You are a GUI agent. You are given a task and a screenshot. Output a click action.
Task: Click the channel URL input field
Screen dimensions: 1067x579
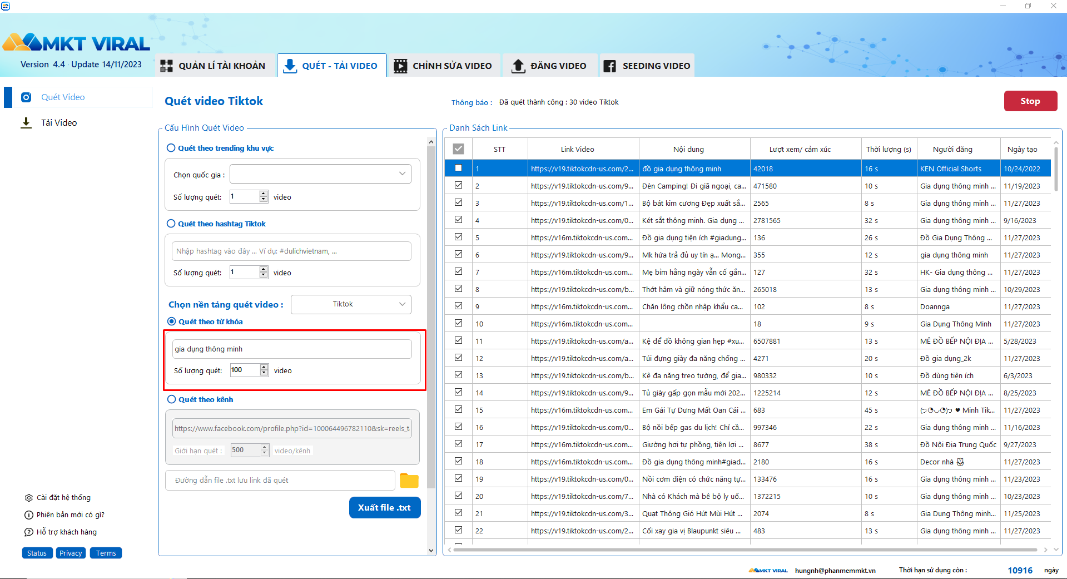pos(292,428)
